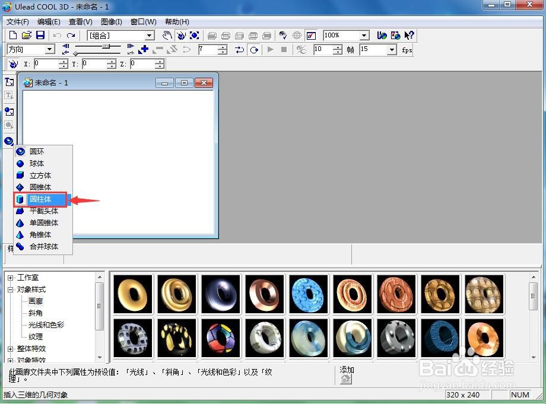Pick the gold torus thumbnail
The height and width of the screenshot is (404, 546).
[133, 294]
